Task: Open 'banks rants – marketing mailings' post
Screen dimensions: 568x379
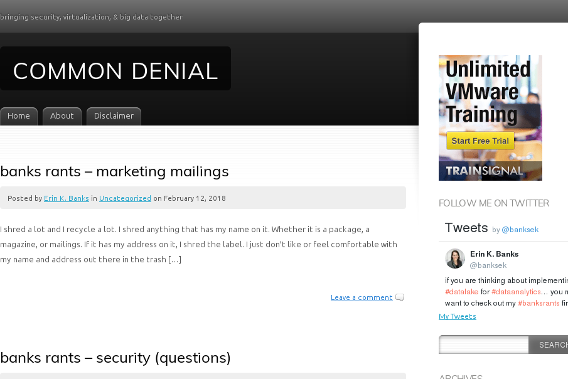Action: pos(114,171)
